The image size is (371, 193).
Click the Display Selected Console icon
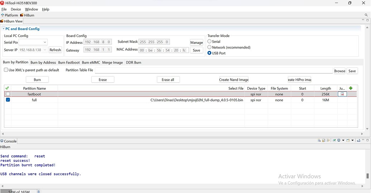coord(339,140)
